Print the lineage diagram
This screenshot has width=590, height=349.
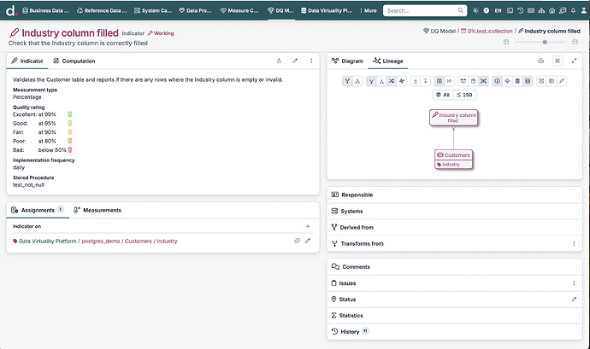coord(540,61)
